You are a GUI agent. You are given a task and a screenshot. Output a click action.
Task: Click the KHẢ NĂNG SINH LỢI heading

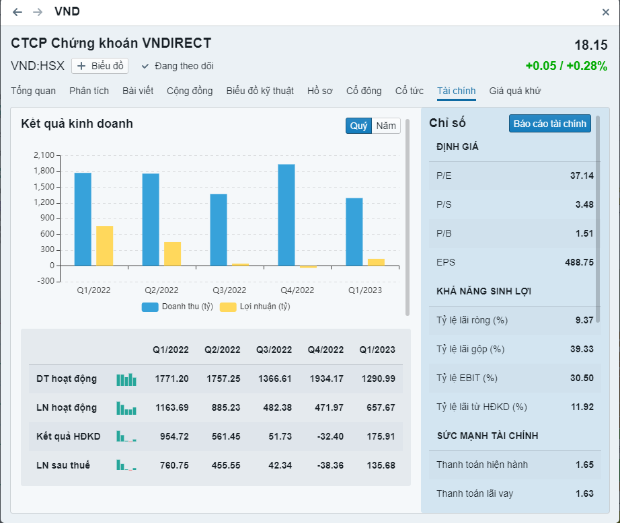pyautogui.click(x=483, y=291)
